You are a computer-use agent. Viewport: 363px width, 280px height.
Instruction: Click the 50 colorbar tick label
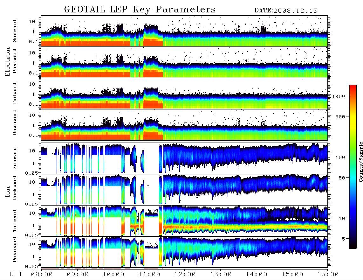[341, 178]
